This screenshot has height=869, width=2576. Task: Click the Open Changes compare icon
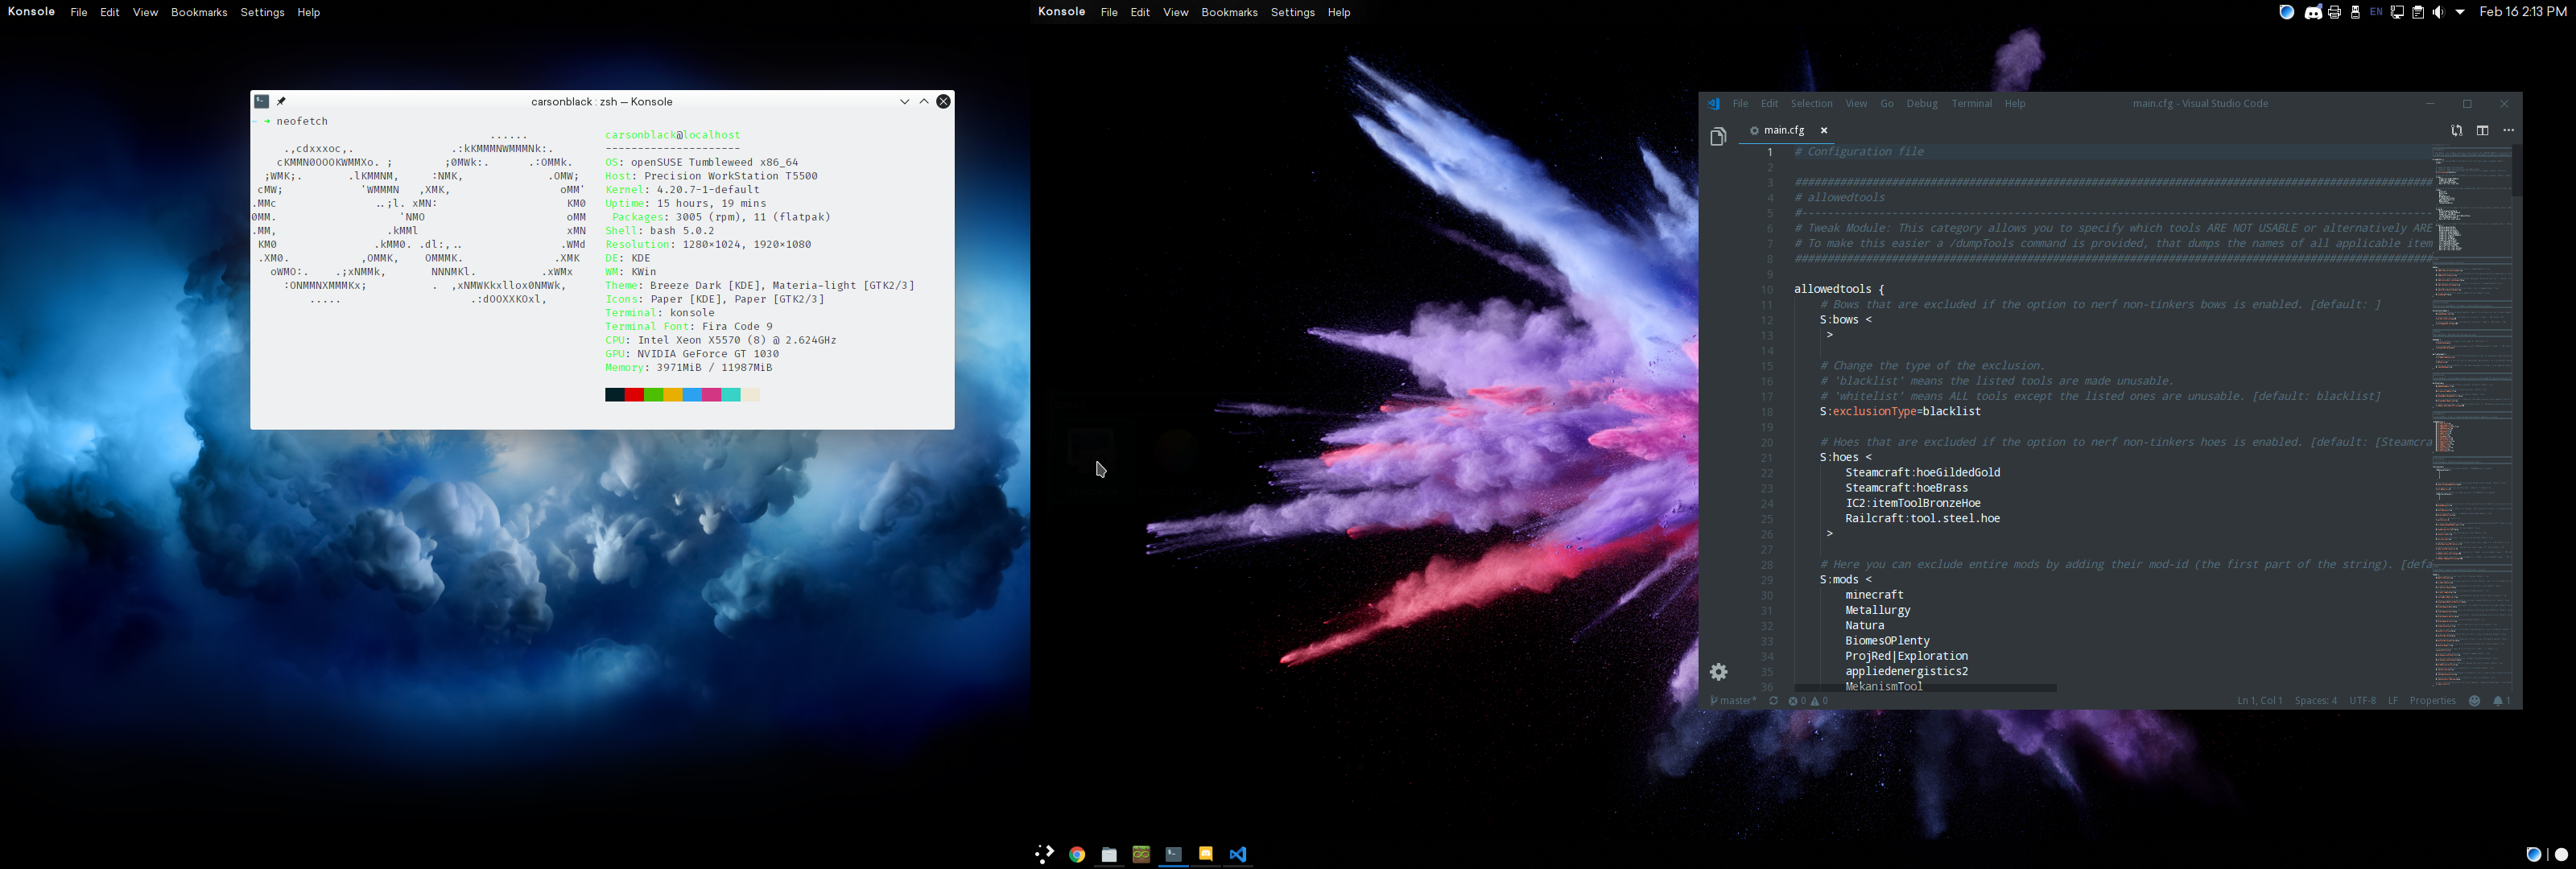click(2456, 130)
